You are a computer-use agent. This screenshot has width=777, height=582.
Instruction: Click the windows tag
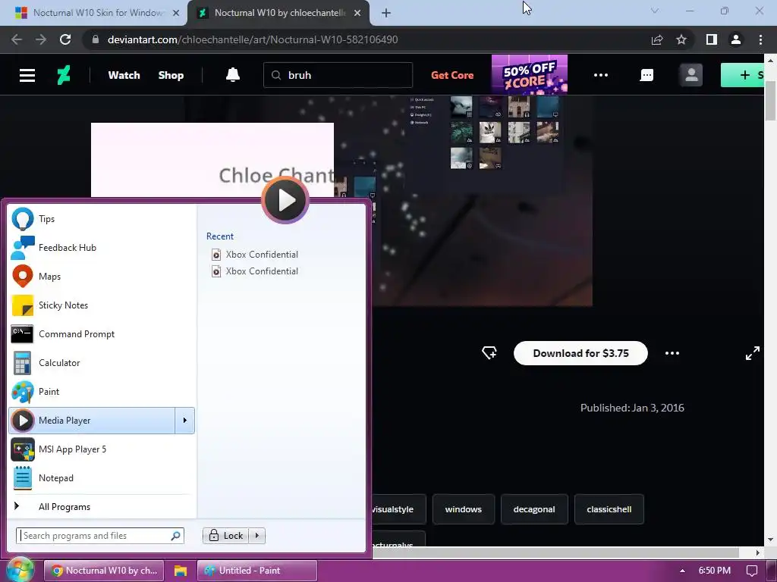click(464, 509)
